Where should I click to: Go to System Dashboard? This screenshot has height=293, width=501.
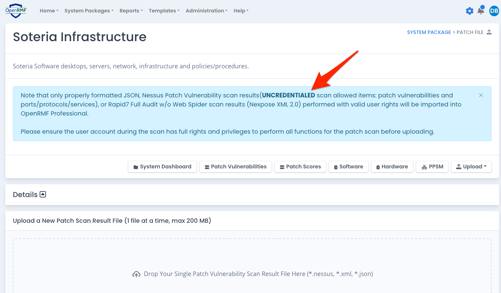tap(162, 167)
